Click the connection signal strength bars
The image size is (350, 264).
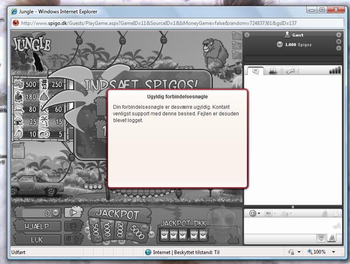[x=335, y=70]
